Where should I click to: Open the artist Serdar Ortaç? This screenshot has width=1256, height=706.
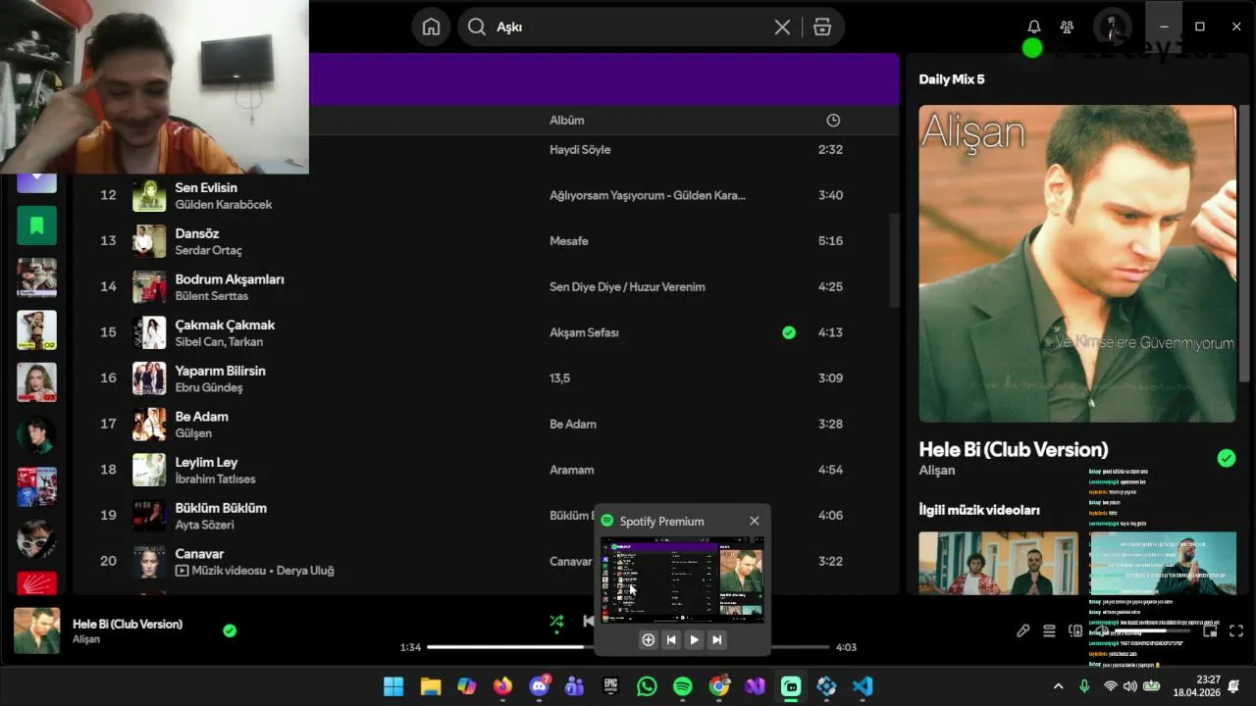(209, 251)
